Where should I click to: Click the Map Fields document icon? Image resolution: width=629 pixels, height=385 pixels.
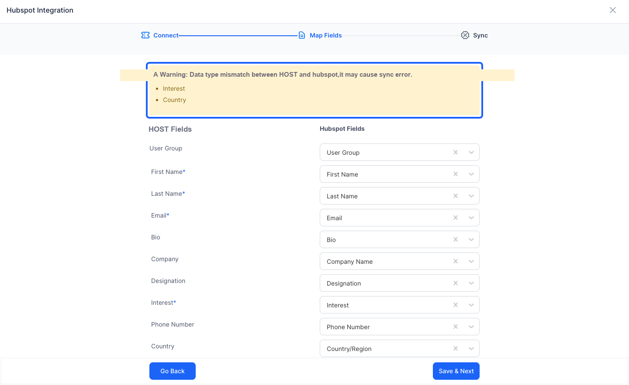(302, 35)
